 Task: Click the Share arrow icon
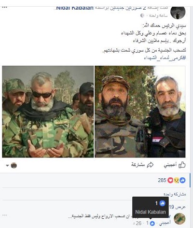(150, 165)
